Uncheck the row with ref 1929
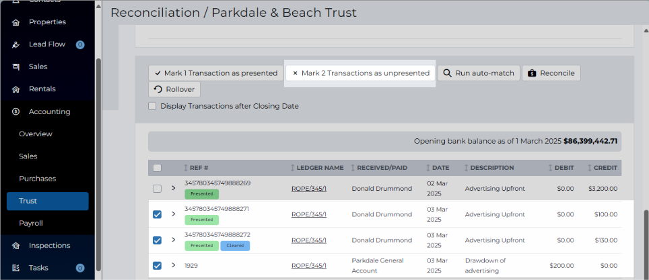Viewport: 649px width, 280px height. (157, 265)
